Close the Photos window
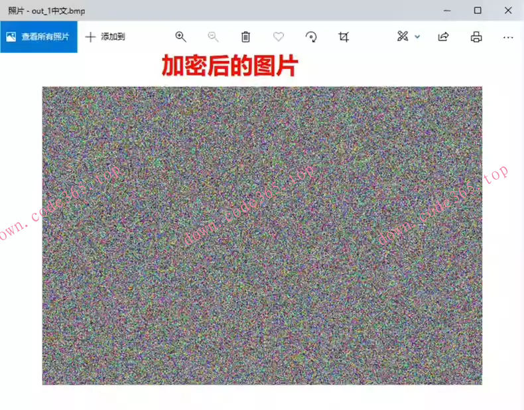This screenshot has width=524, height=410. pos(508,11)
